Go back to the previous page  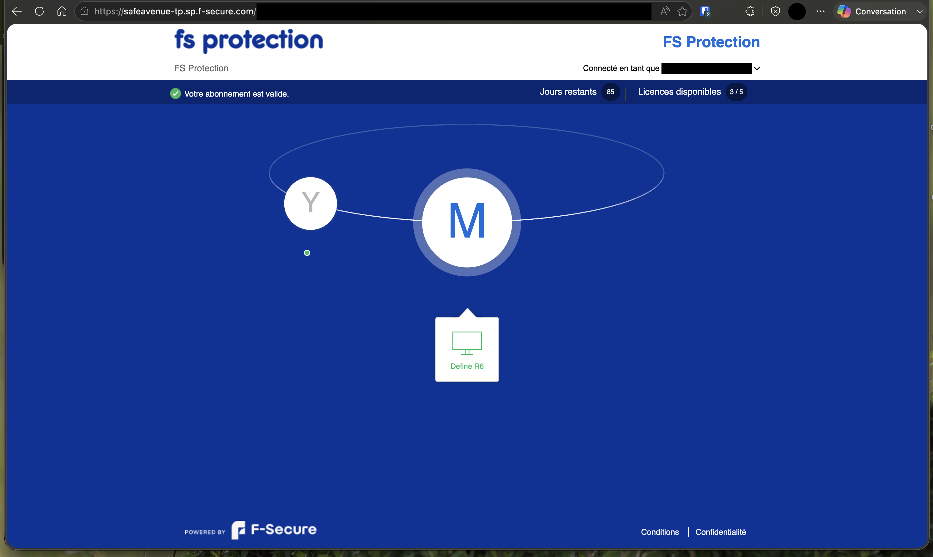17,12
